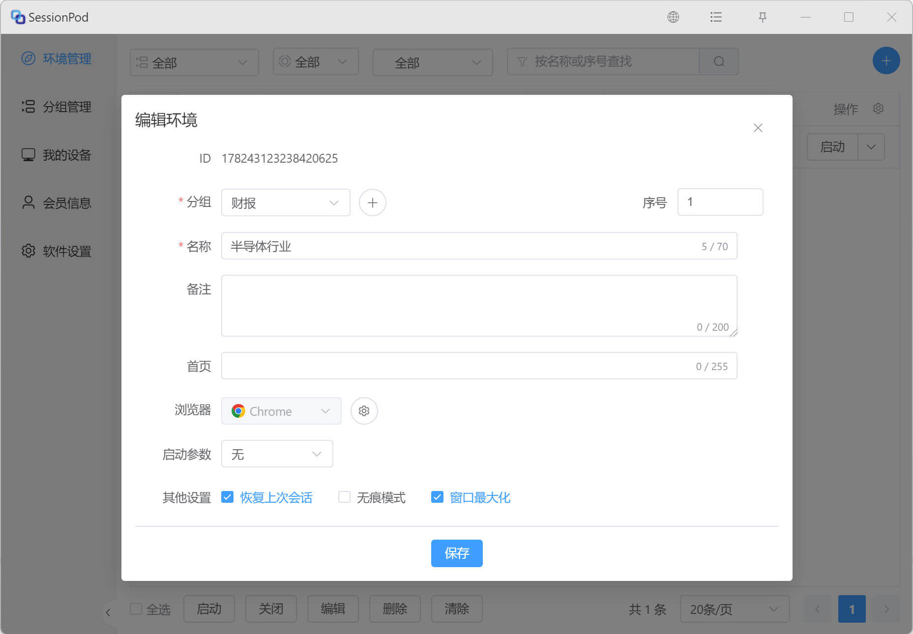The height and width of the screenshot is (634, 913).
Task: Open 会员信息 in sidebar
Action: (57, 203)
